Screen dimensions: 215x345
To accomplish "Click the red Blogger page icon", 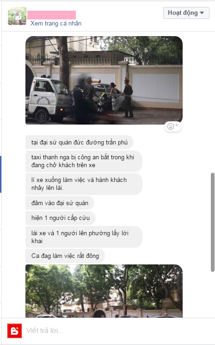I will pyautogui.click(x=14, y=331).
